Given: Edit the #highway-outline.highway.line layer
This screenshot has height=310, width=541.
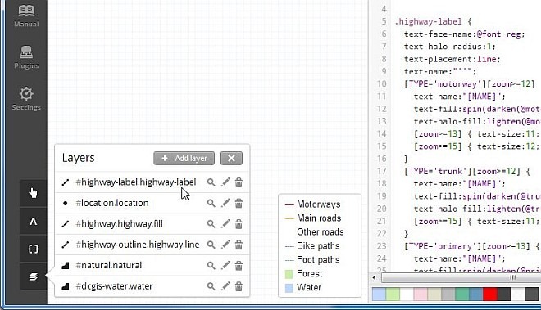Looking at the screenshot, I should click(225, 245).
